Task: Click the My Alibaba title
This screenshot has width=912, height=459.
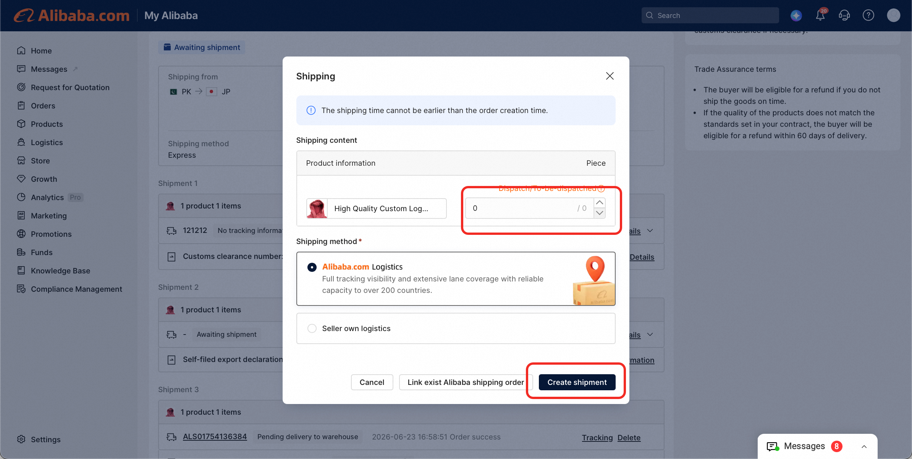Action: (171, 16)
